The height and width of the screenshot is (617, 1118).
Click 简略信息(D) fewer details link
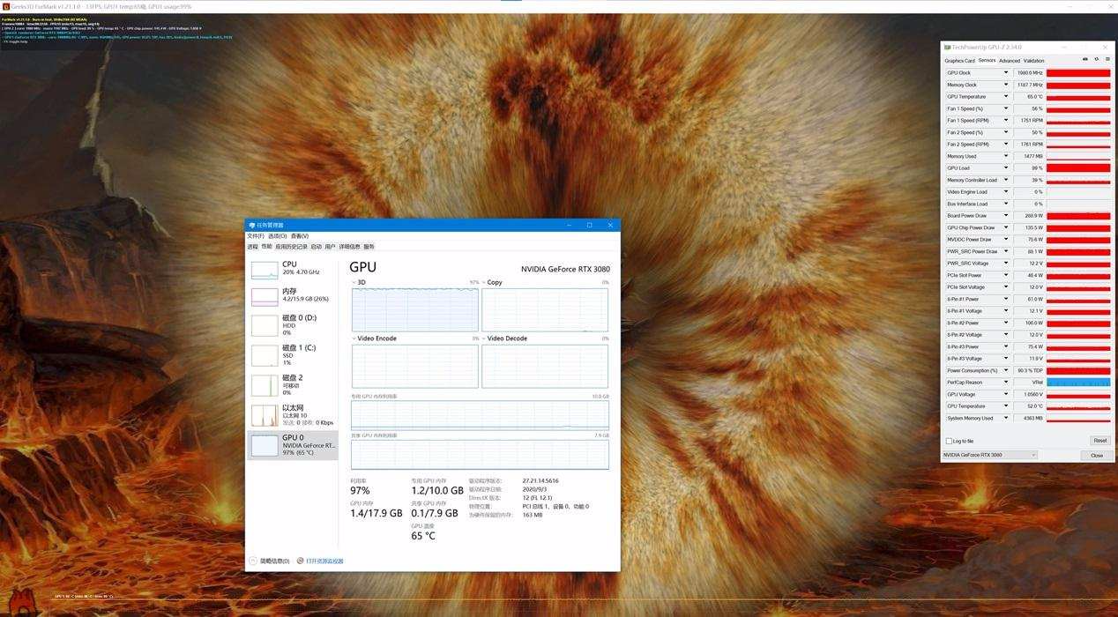[275, 561]
